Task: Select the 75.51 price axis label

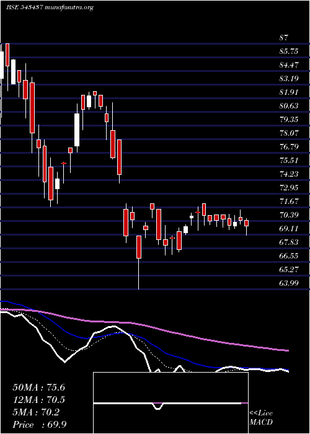Action: pos(289,160)
